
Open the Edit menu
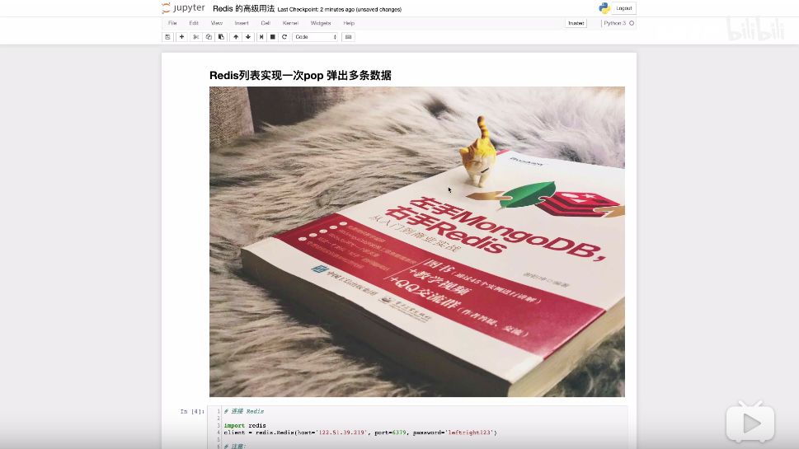pos(194,23)
